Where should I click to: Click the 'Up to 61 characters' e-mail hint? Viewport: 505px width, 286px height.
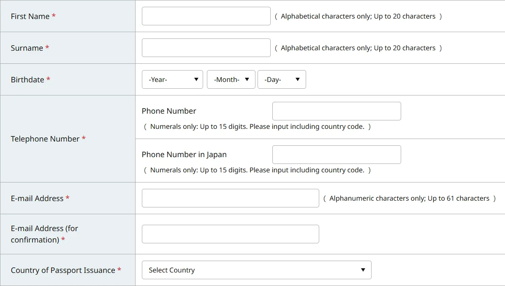(409, 199)
